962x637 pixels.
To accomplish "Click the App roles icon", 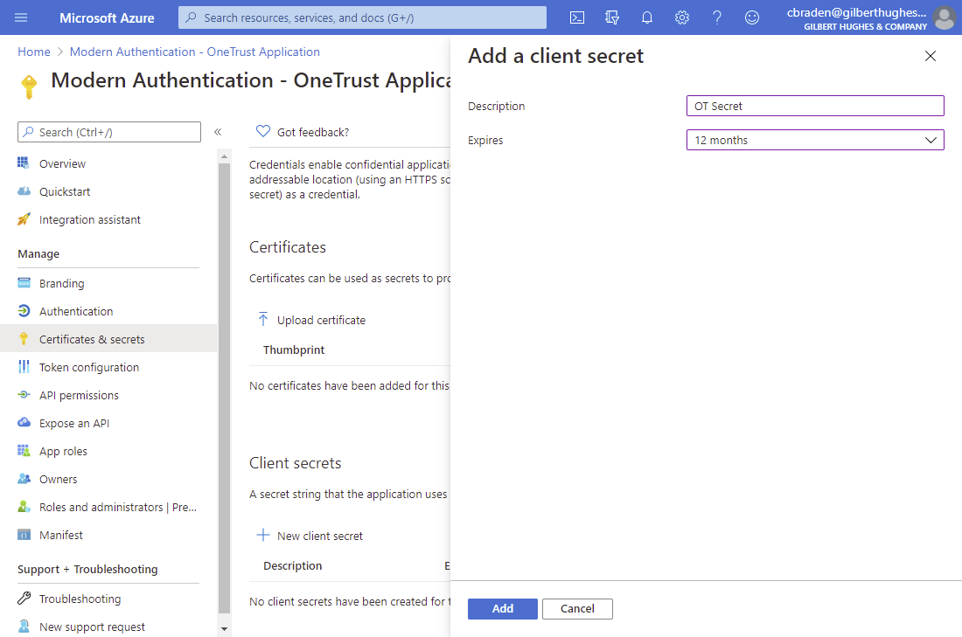I will tap(24, 451).
